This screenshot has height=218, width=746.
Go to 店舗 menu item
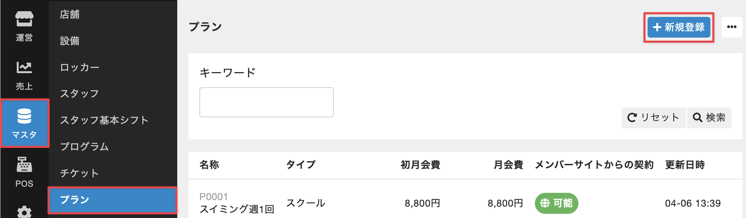[70, 14]
